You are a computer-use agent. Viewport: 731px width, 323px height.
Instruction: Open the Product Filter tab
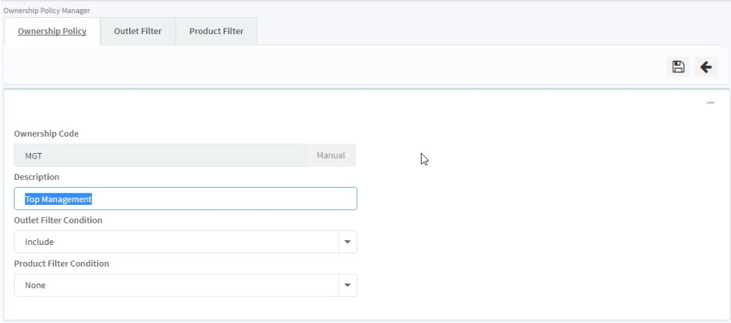(217, 32)
